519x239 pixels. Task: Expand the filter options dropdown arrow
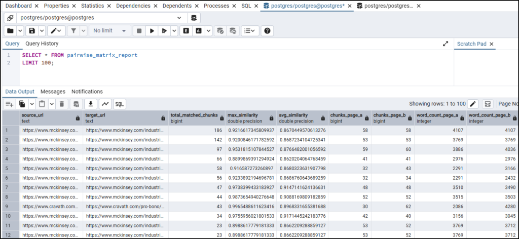click(x=83, y=31)
